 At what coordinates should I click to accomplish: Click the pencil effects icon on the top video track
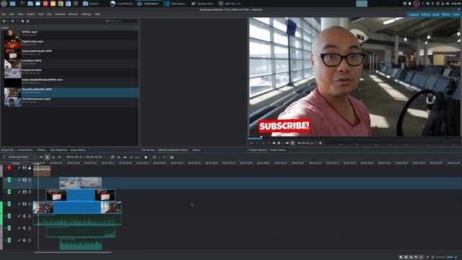click(19, 168)
